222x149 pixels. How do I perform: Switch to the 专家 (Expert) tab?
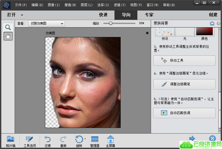coord(149,15)
